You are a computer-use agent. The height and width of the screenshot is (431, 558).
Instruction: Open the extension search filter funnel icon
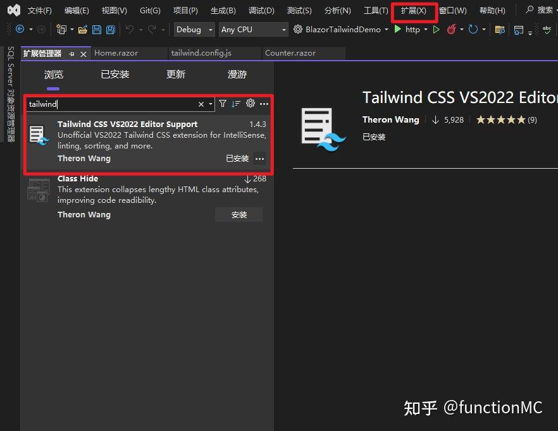click(x=223, y=104)
